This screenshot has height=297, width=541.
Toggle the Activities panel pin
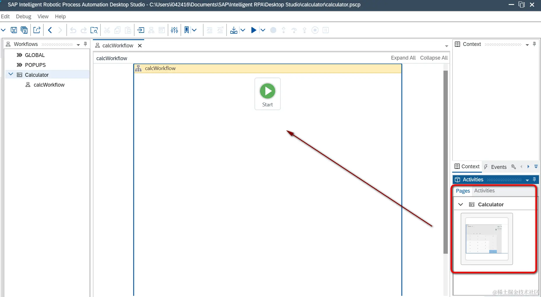pyautogui.click(x=534, y=179)
